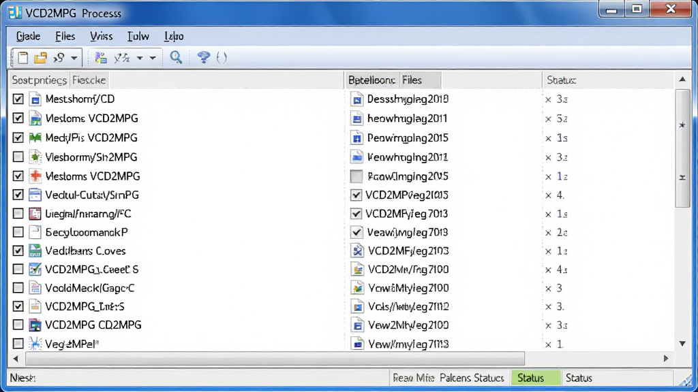Open the Lsjbo menu
The width and height of the screenshot is (698, 392).
pyautogui.click(x=174, y=37)
